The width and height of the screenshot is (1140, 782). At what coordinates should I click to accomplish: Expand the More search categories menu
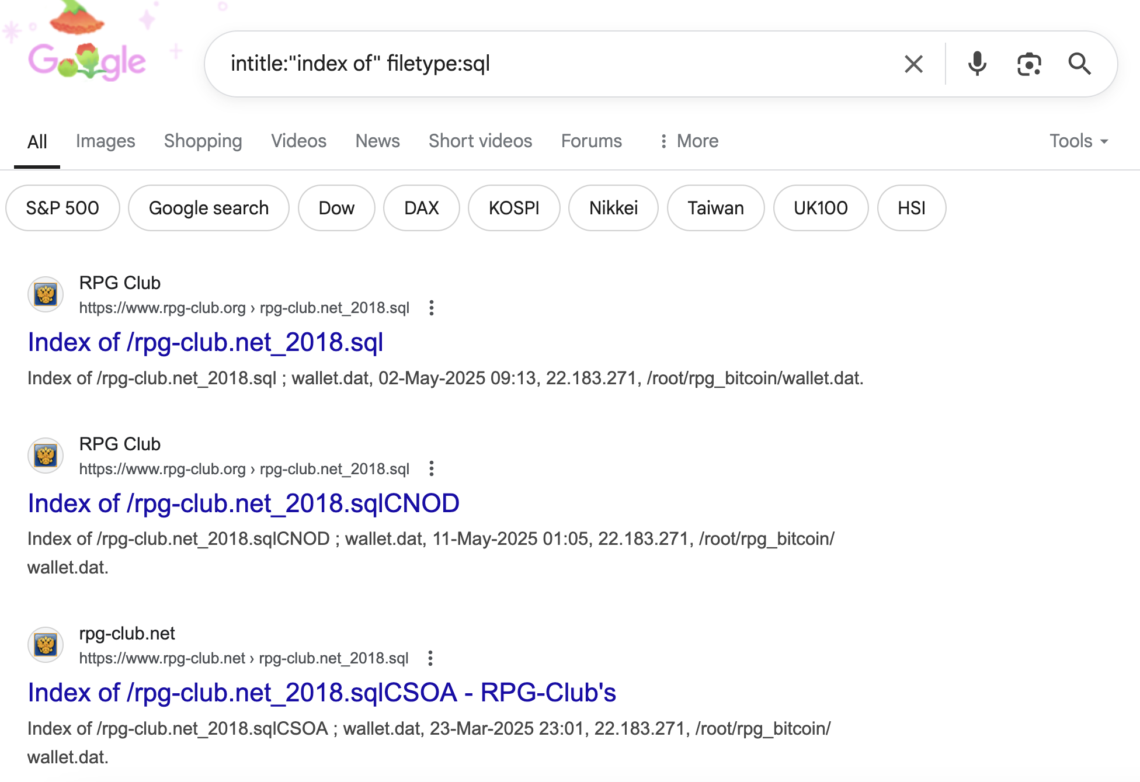[689, 141]
